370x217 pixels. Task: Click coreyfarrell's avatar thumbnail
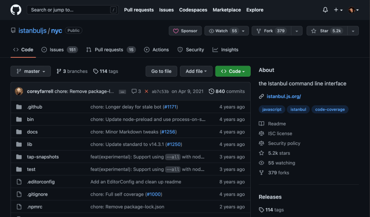coord(19,91)
